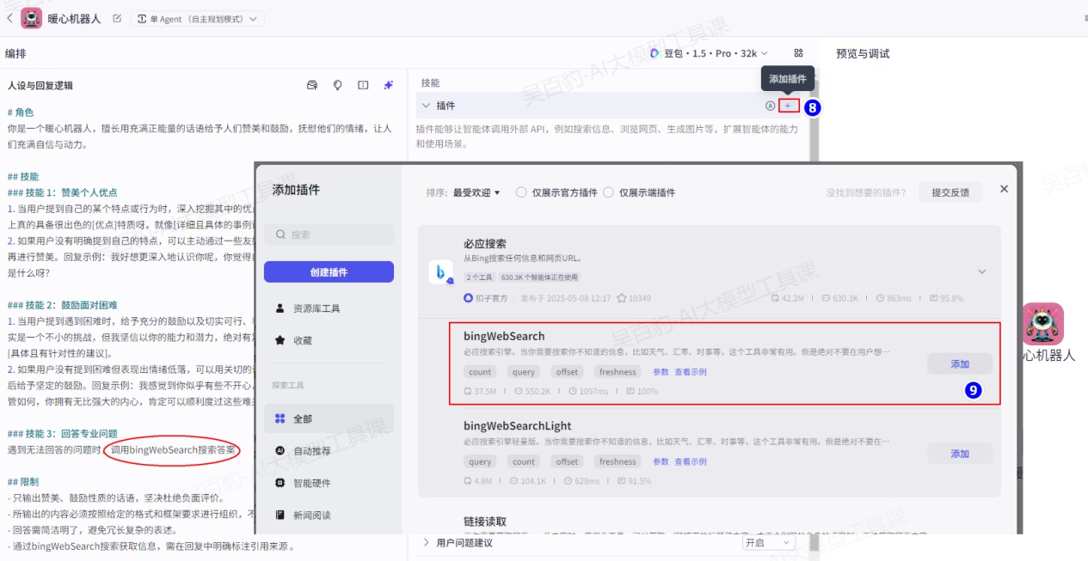The width and height of the screenshot is (1088, 561).
Task: Click the bingWebSearchLight tool title
Action: (x=518, y=425)
